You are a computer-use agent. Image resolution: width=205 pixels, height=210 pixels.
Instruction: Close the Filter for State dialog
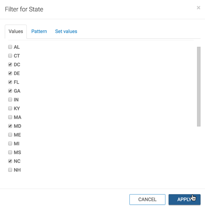[x=199, y=8]
